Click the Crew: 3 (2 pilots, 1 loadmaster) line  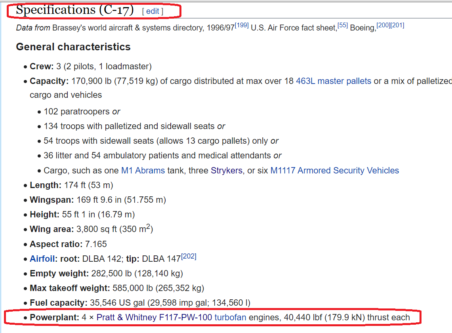90,66
